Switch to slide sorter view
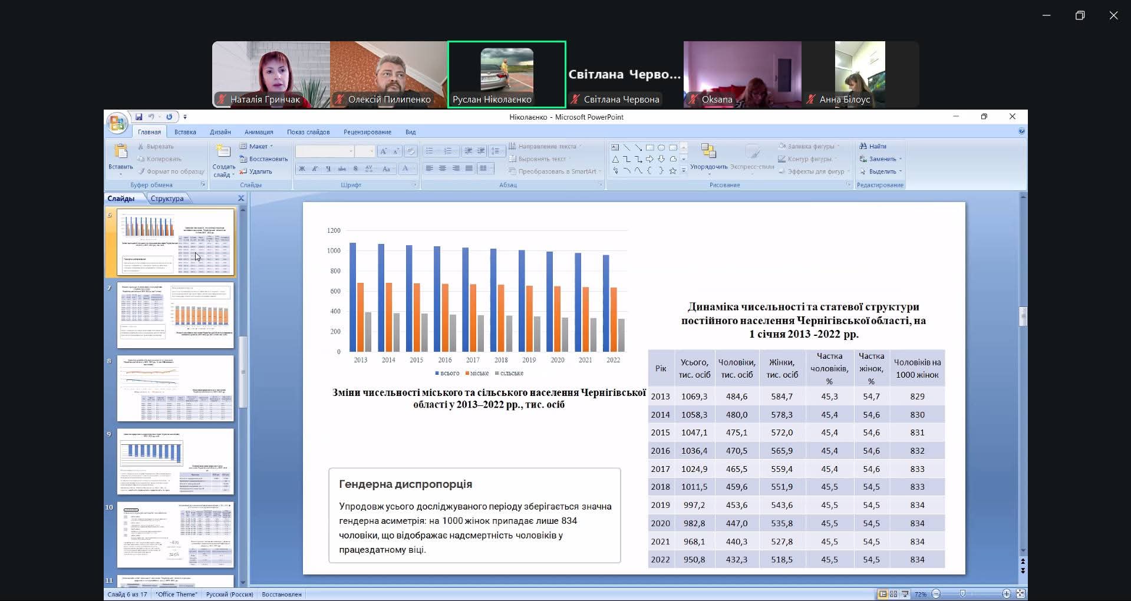 pyautogui.click(x=893, y=594)
